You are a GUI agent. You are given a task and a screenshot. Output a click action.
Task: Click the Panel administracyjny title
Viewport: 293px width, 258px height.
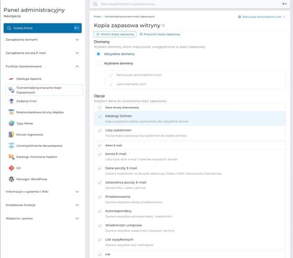(34, 10)
